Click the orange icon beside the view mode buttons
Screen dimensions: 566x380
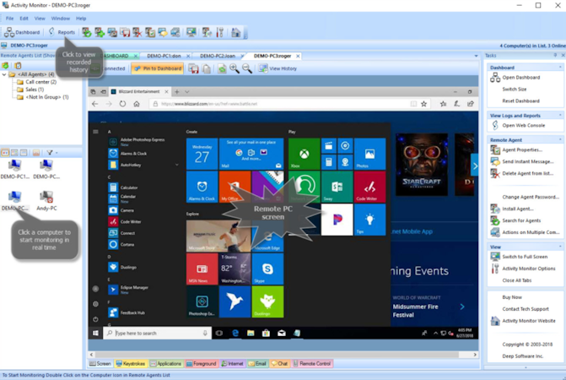pyautogui.click(x=36, y=153)
